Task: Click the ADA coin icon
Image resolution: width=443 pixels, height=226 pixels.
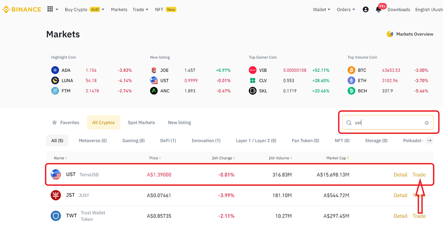Action: click(x=55, y=70)
